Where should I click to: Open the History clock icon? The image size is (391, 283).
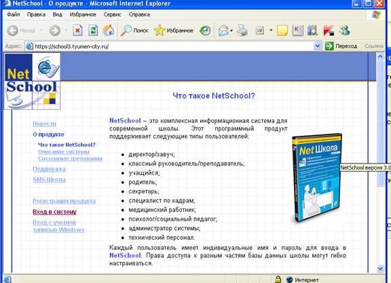click(x=205, y=31)
